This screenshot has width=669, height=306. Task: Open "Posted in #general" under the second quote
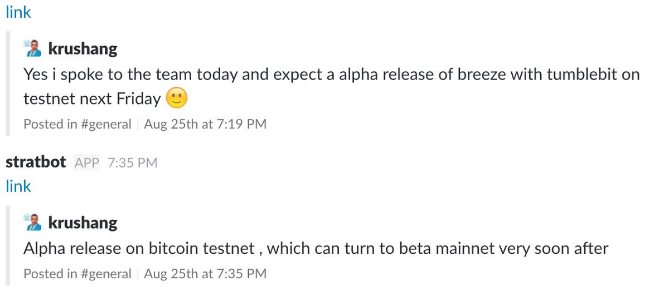click(x=77, y=274)
